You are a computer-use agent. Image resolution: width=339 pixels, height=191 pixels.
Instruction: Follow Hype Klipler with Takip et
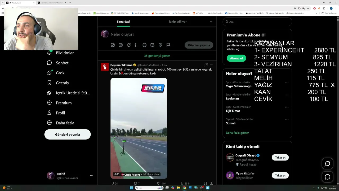[280, 175]
